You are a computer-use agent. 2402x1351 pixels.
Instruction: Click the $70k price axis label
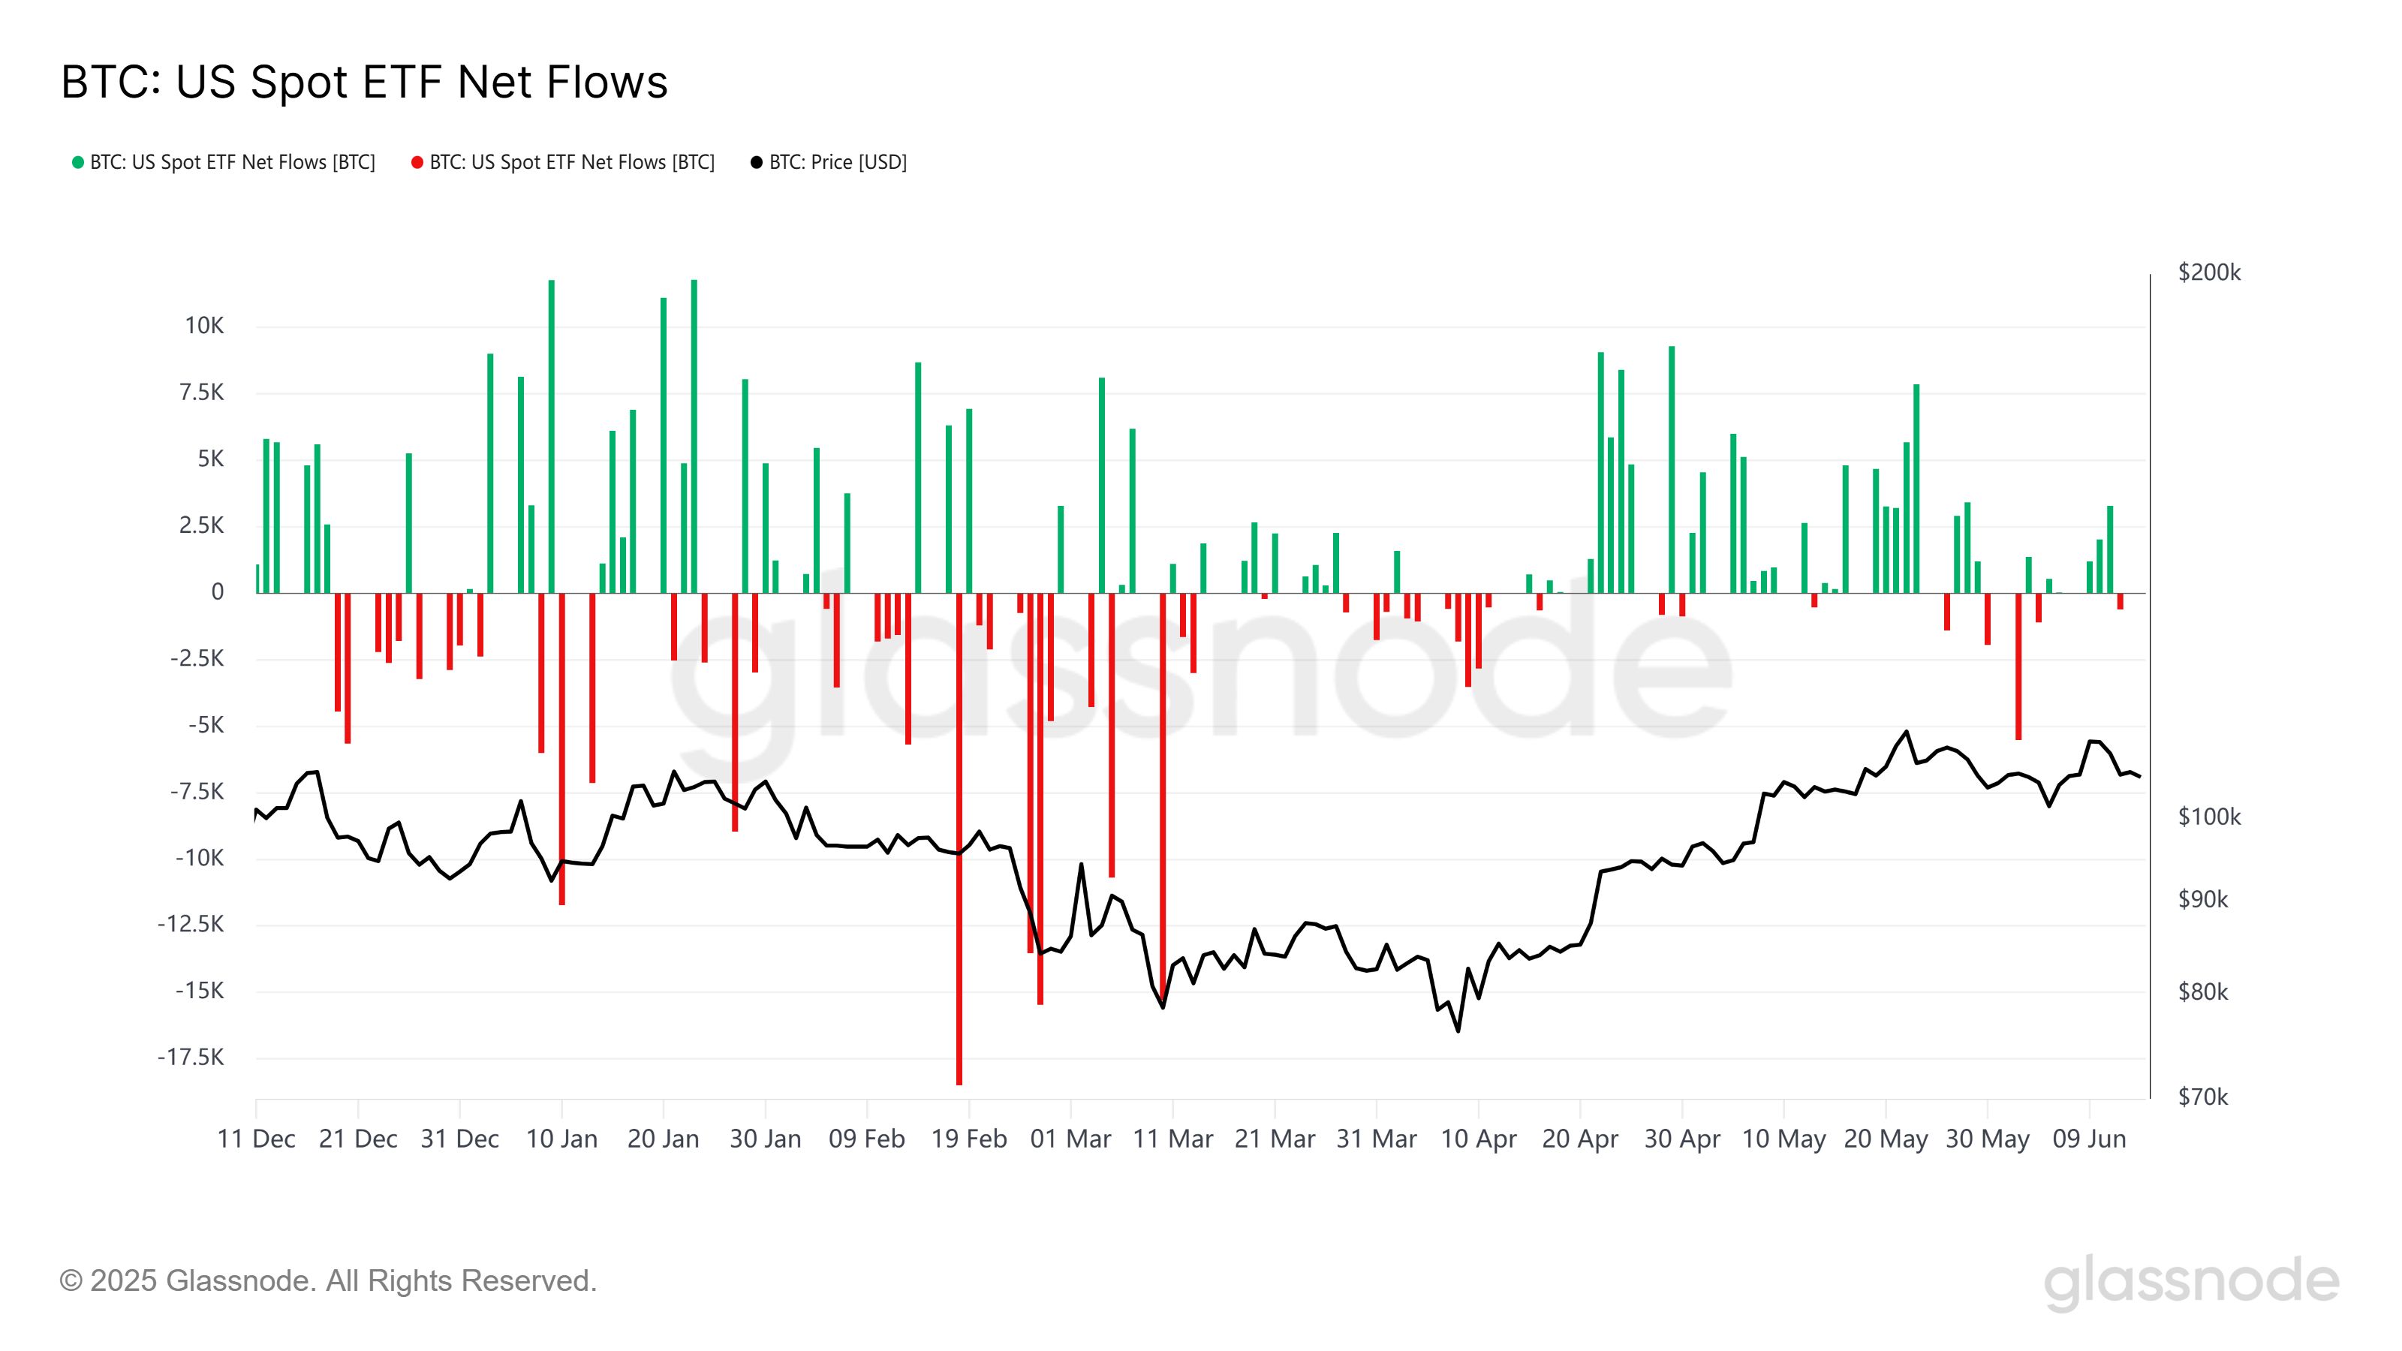pyautogui.click(x=2202, y=1097)
